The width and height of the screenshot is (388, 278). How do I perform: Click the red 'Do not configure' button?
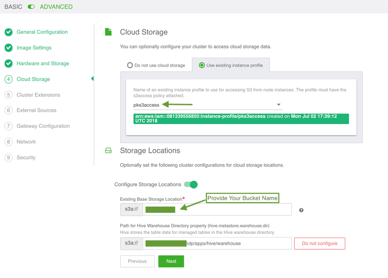click(319, 243)
